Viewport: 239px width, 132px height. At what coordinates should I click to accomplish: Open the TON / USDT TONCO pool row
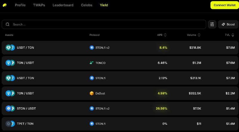120,63
